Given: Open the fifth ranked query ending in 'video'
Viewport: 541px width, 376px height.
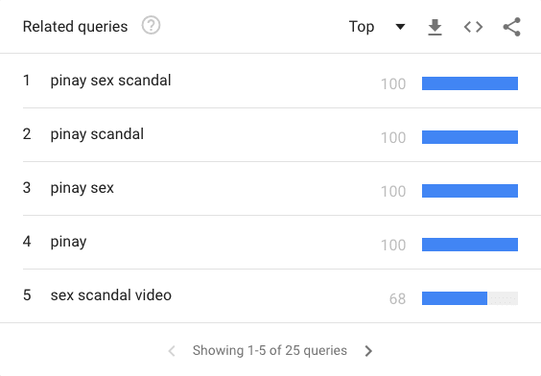Looking at the screenshot, I should coord(110,295).
